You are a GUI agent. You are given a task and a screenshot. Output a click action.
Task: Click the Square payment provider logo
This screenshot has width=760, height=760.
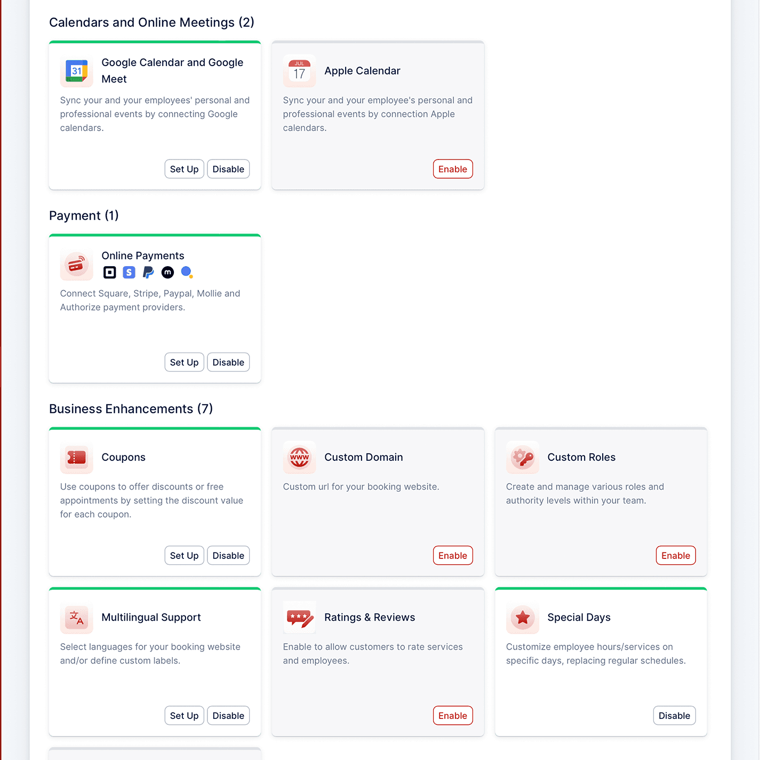click(x=109, y=273)
